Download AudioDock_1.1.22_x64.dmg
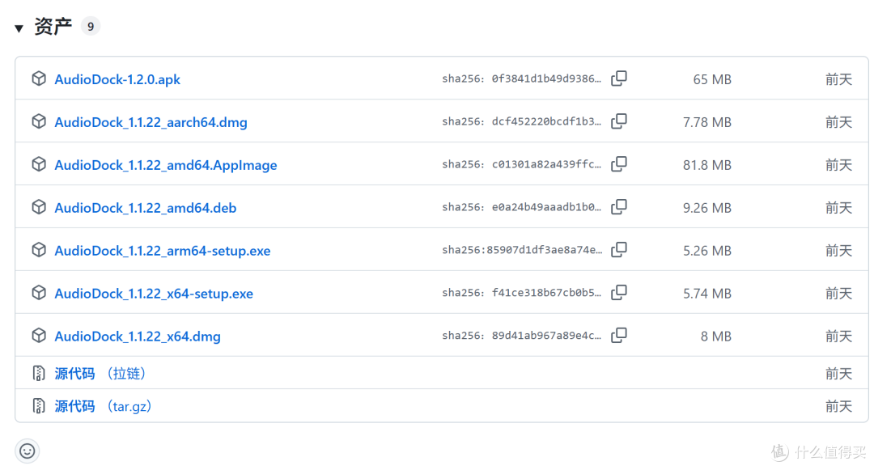This screenshot has width=874, height=470. pos(137,337)
